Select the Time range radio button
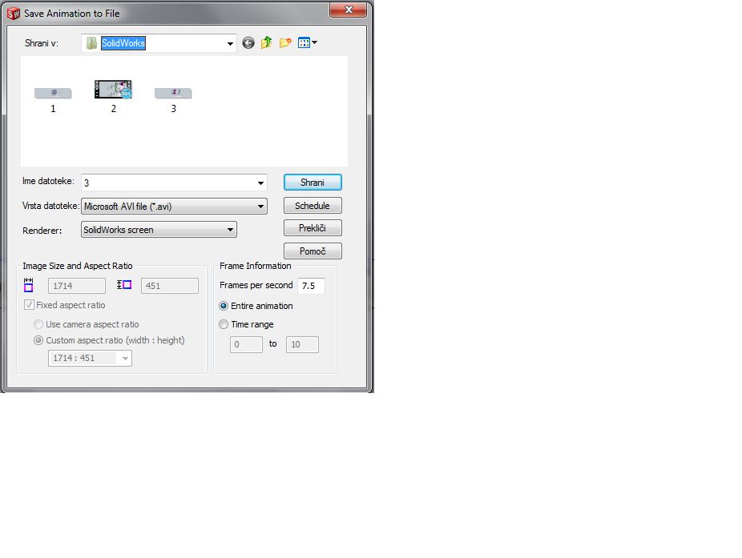The width and height of the screenshot is (742, 558). 224,324
